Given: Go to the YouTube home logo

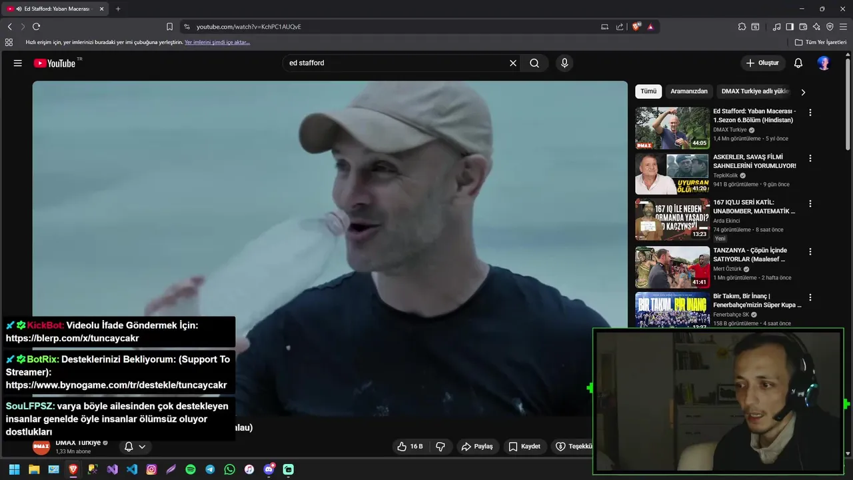Looking at the screenshot, I should 55,63.
